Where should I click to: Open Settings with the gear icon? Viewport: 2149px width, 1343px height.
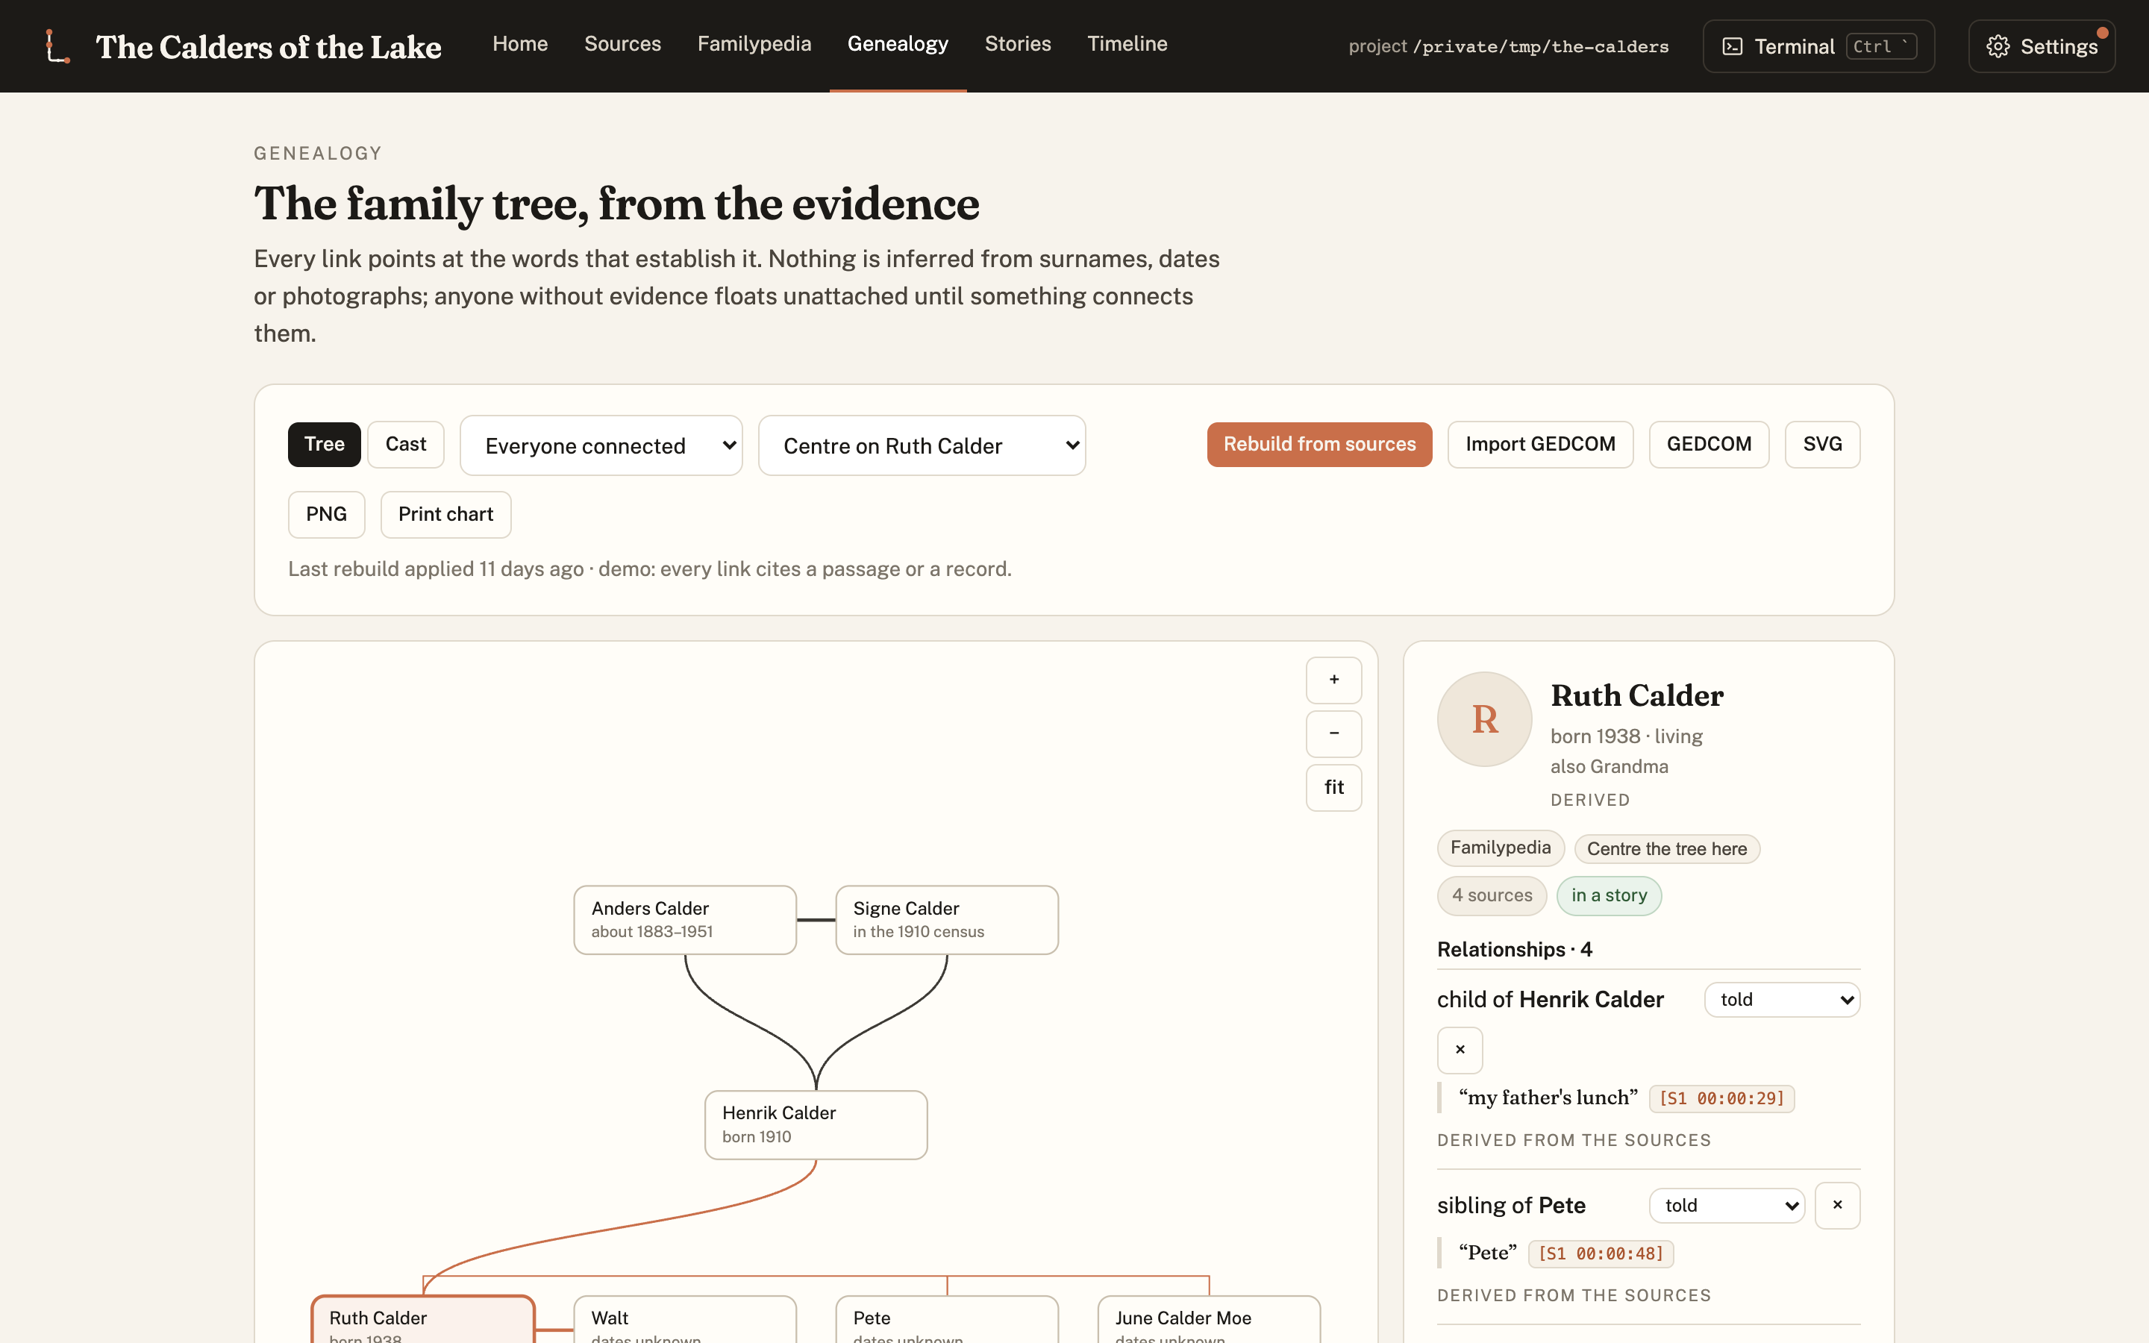pos(2042,46)
